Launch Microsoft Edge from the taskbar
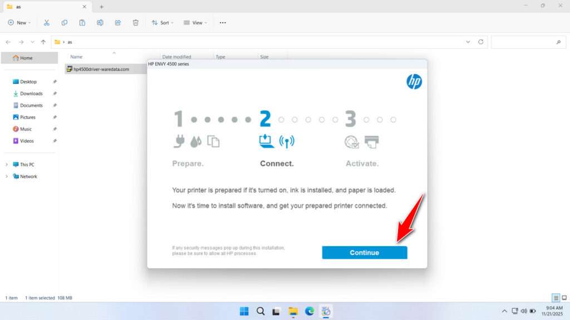 pyautogui.click(x=309, y=311)
